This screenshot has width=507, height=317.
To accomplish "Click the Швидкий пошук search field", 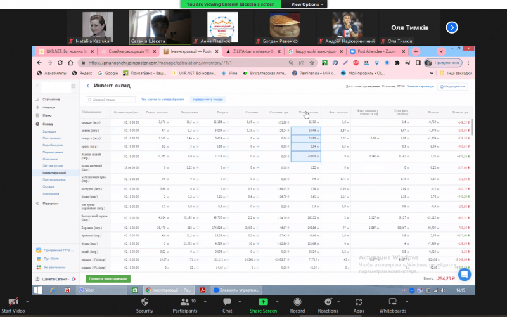I will pyautogui.click(x=110, y=100).
